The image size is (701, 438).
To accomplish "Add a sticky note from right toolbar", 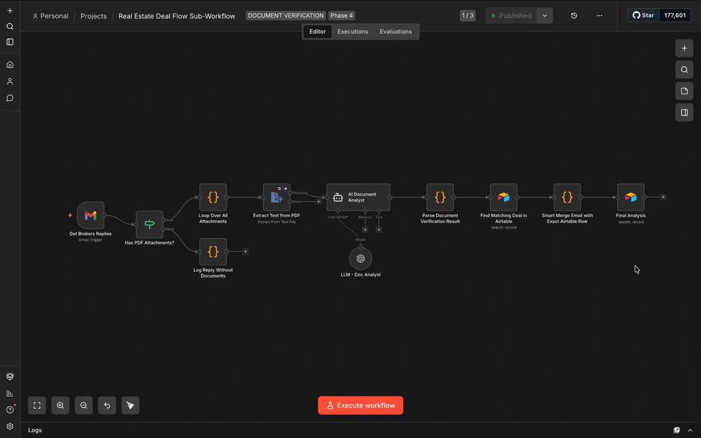I will [684, 91].
